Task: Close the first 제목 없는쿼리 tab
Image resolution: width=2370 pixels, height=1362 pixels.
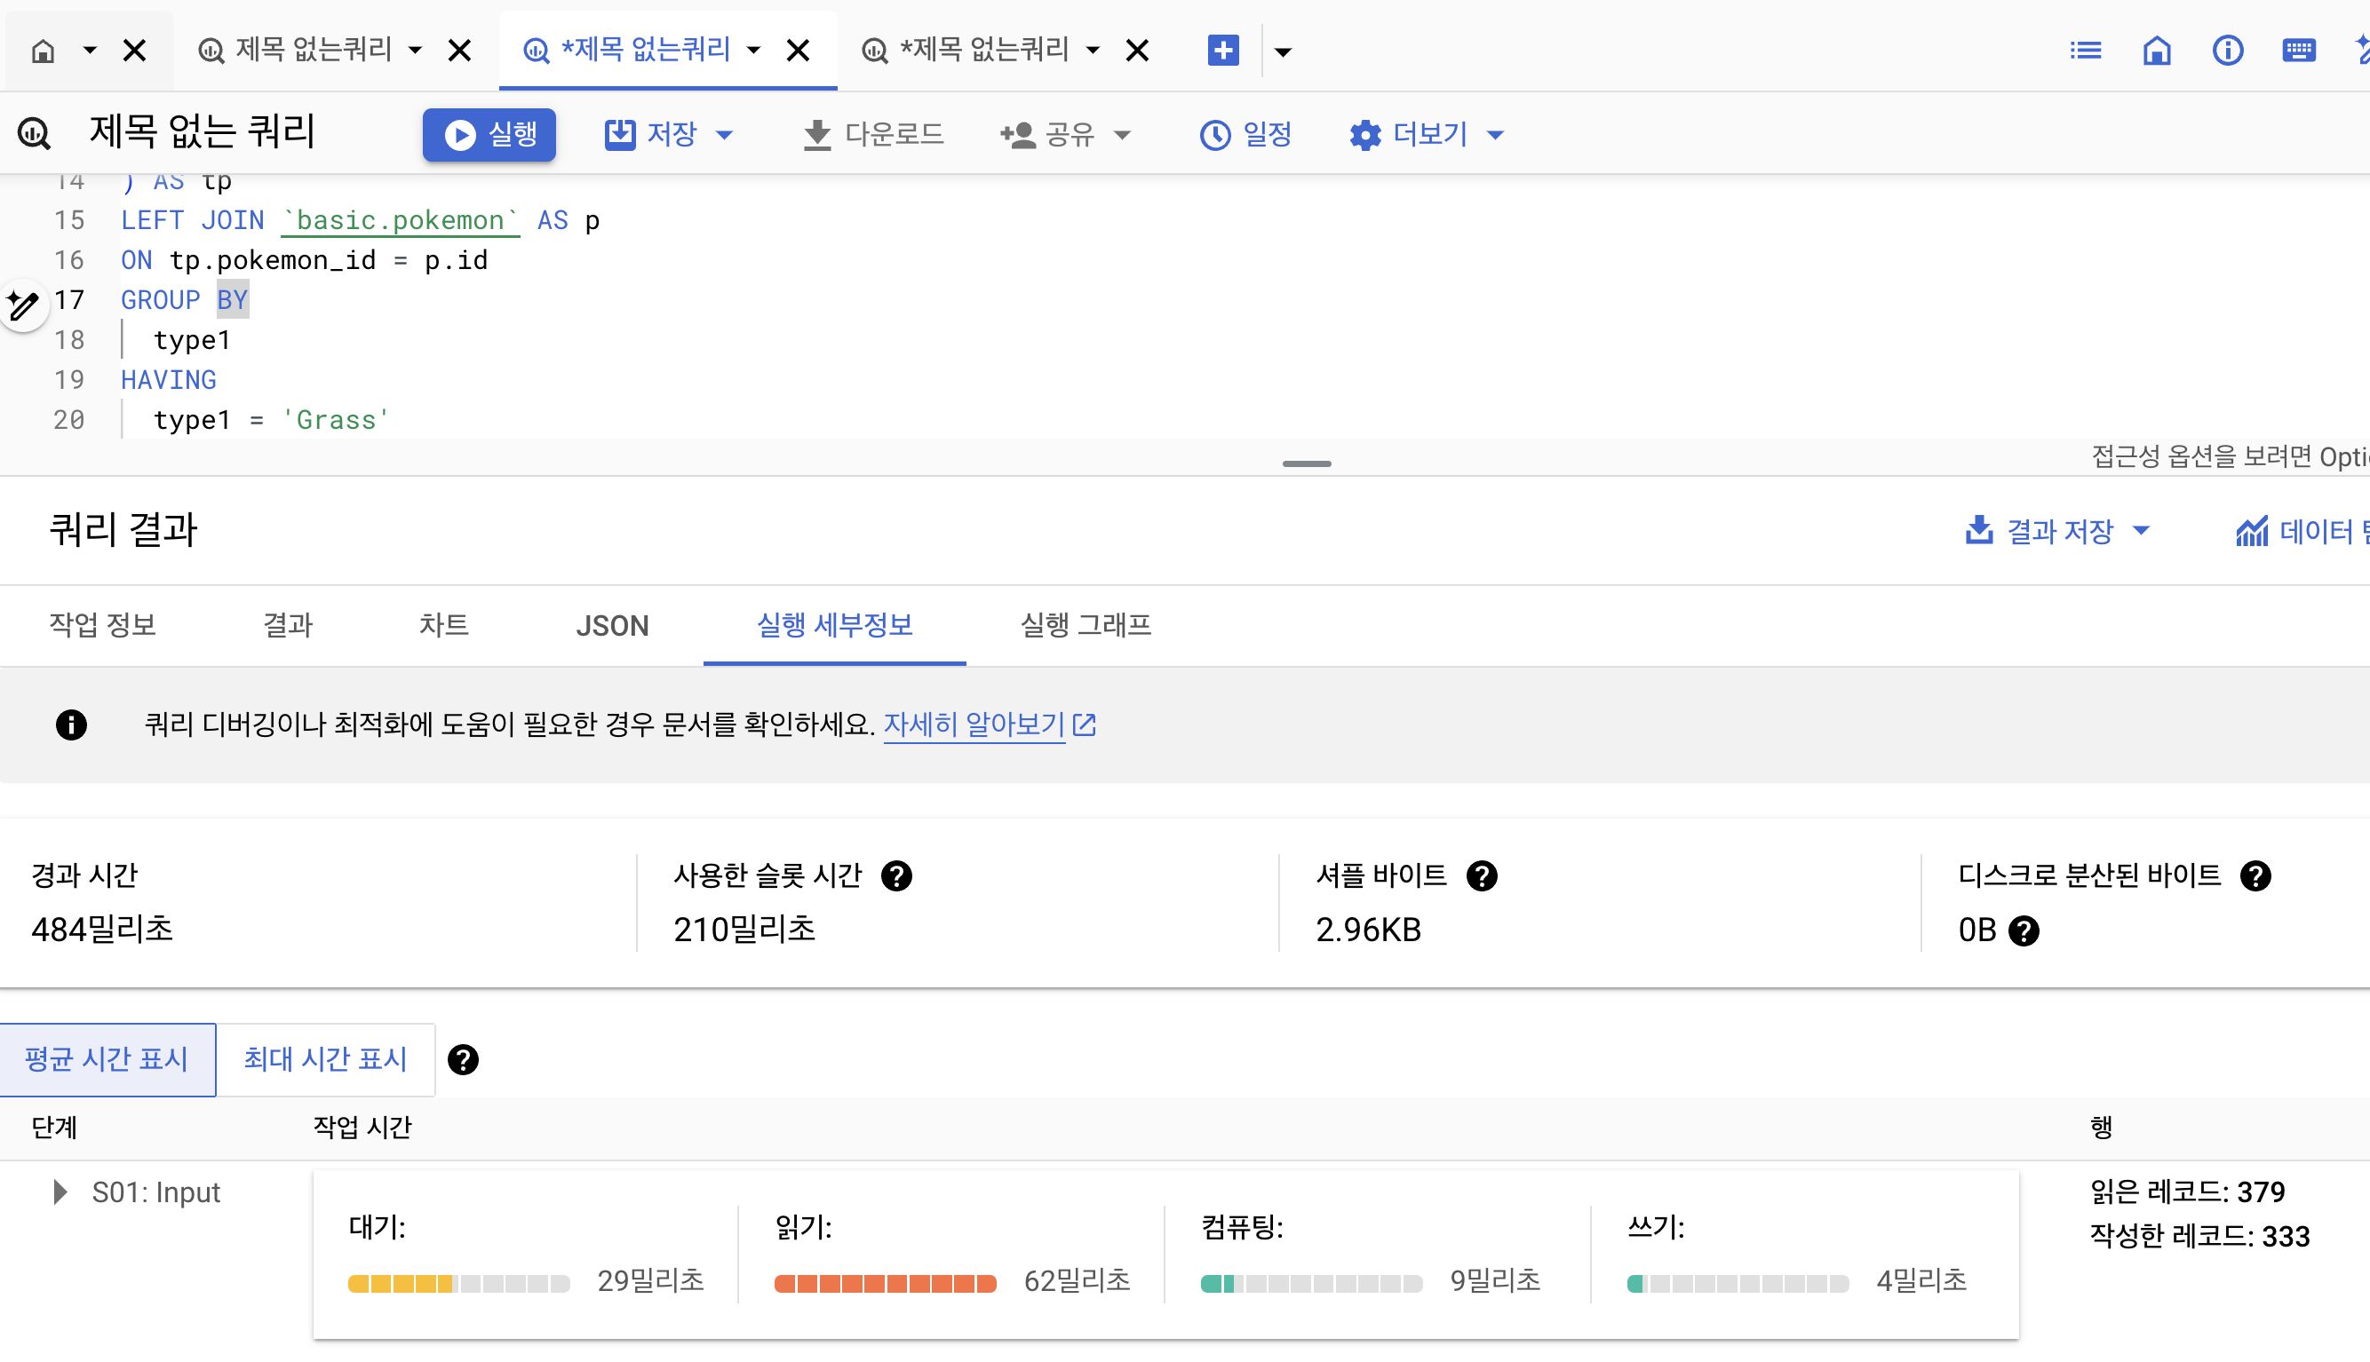Action: tap(459, 51)
